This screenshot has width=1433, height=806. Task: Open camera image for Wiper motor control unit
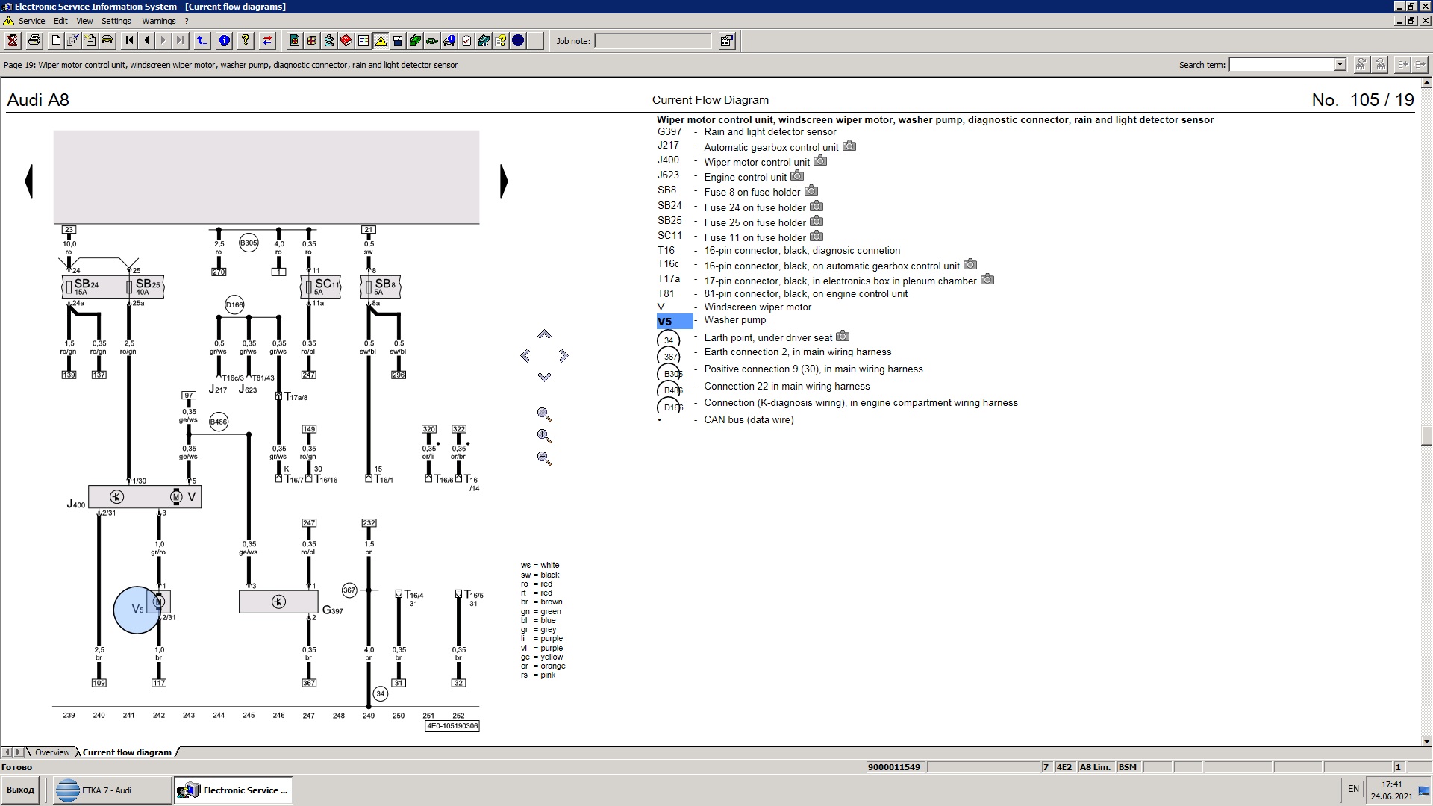tap(820, 161)
